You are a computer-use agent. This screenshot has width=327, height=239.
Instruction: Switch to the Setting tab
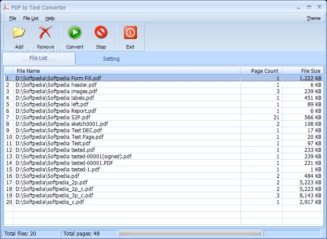click(x=111, y=59)
